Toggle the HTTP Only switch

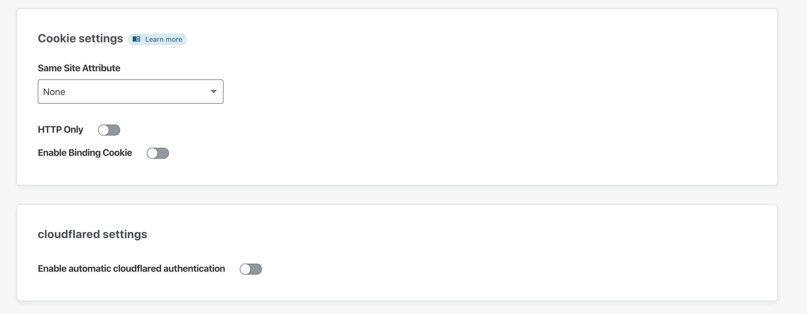[109, 130]
